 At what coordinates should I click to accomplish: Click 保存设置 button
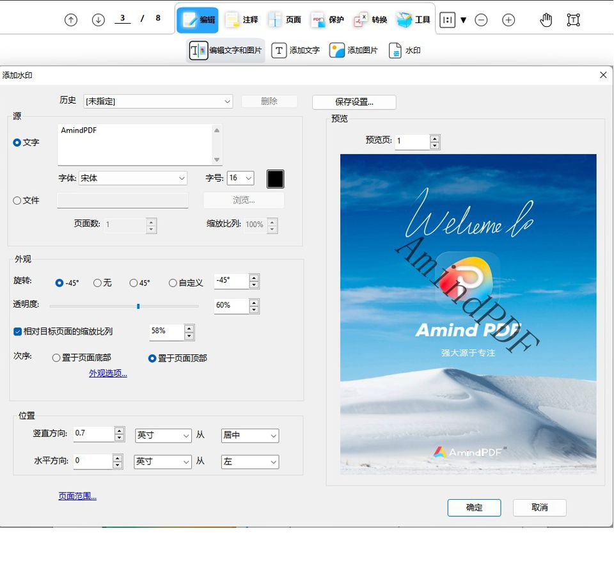[x=354, y=102]
